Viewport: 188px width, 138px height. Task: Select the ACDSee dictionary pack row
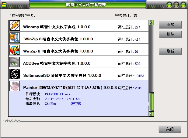click(x=78, y=62)
